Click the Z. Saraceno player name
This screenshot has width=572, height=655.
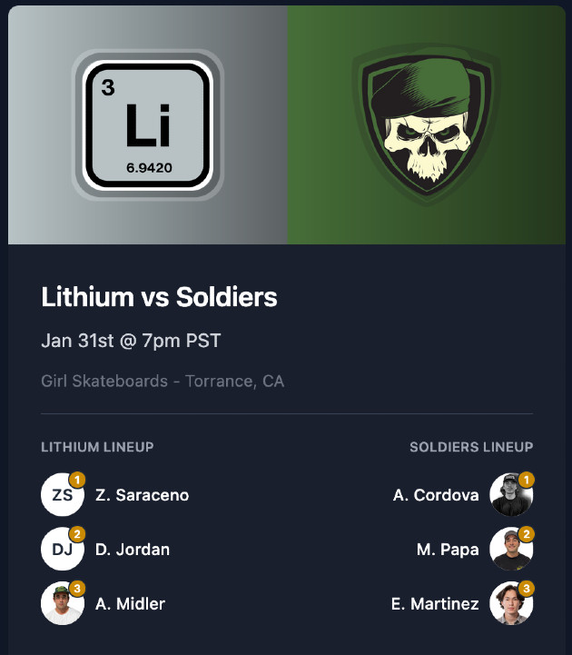142,495
